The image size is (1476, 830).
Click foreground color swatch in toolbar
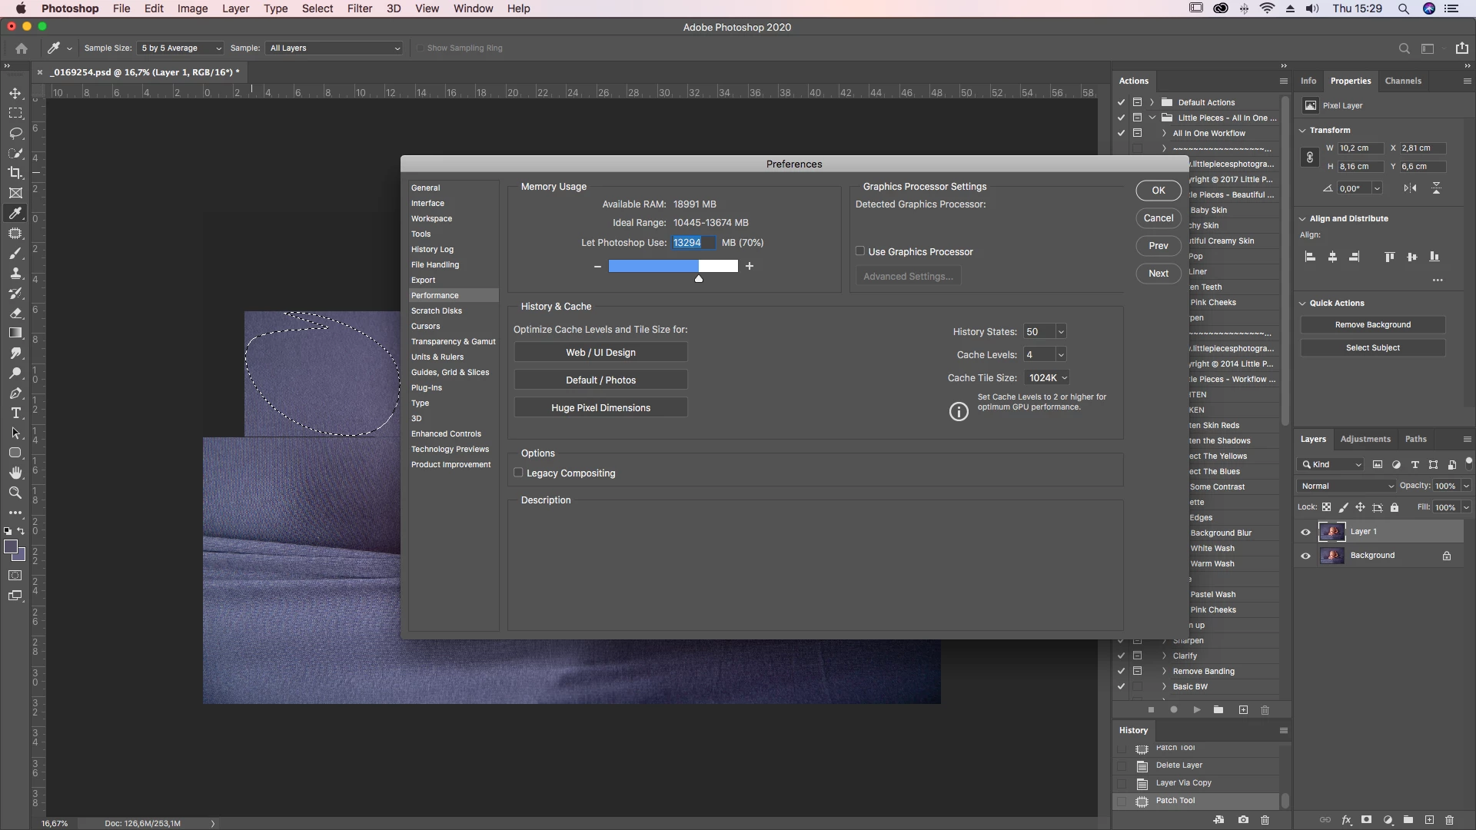(x=11, y=546)
